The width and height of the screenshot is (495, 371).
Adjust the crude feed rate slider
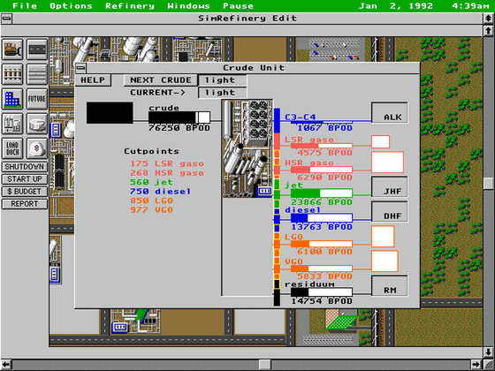coord(179,117)
